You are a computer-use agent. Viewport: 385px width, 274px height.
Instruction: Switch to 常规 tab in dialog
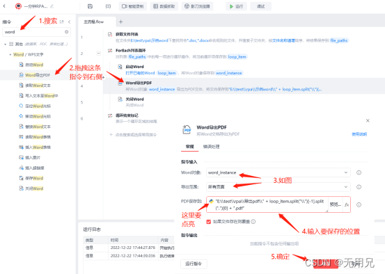[x=190, y=147]
